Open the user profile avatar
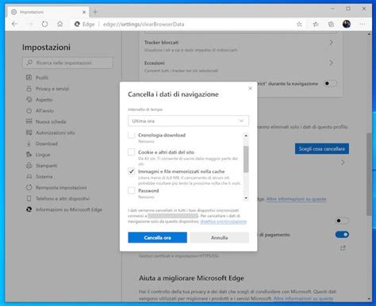The height and width of the screenshot is (306, 376). click(x=347, y=24)
